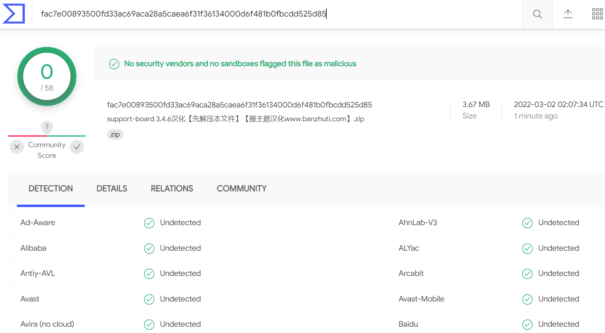This screenshot has height=333, width=605.
Task: Click the Arcabit vendor name
Action: pos(411,273)
